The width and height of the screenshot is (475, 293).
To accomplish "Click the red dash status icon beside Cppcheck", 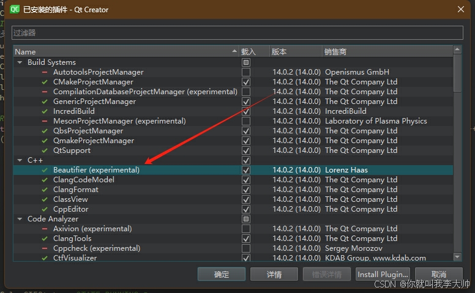I will click(x=45, y=248).
